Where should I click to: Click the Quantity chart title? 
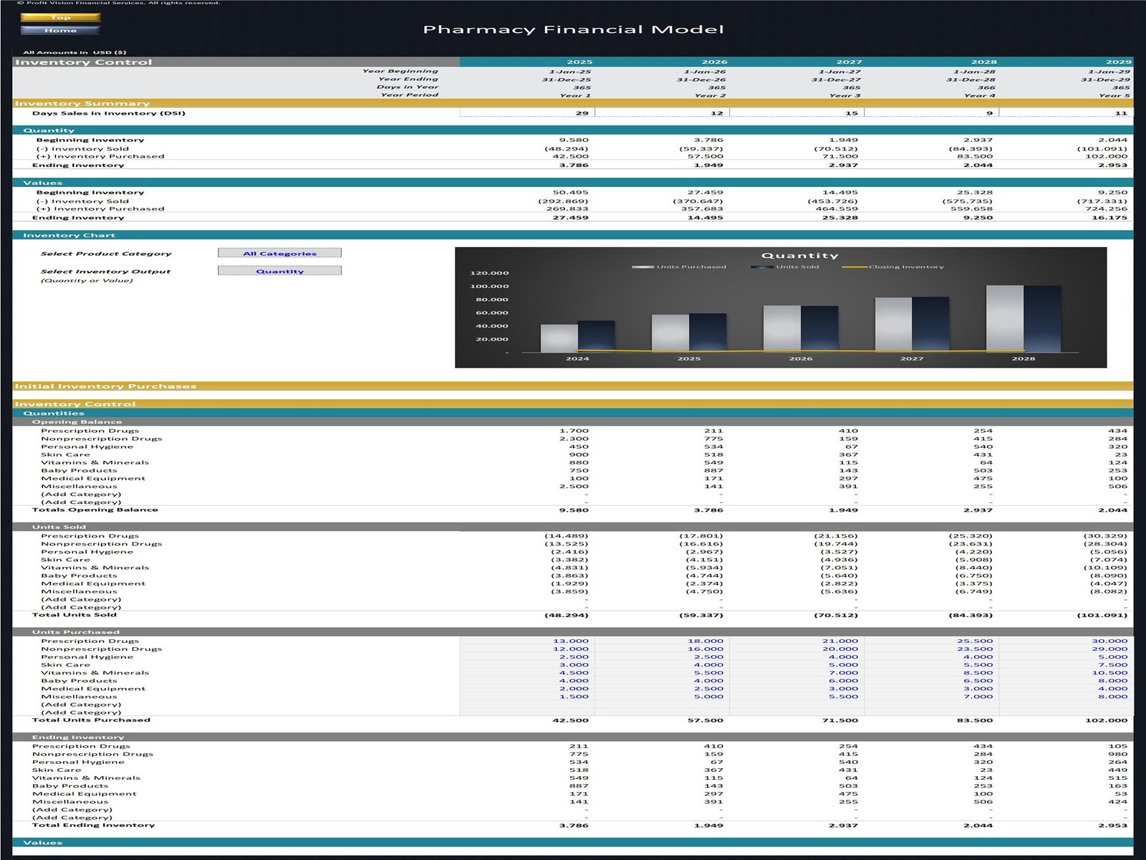pos(799,255)
